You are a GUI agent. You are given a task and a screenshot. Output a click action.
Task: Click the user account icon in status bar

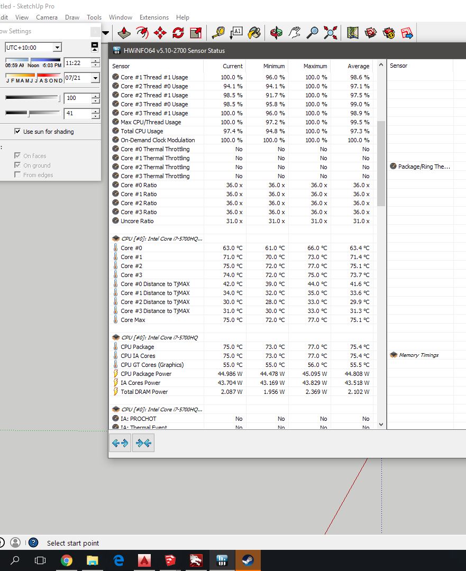click(15, 542)
